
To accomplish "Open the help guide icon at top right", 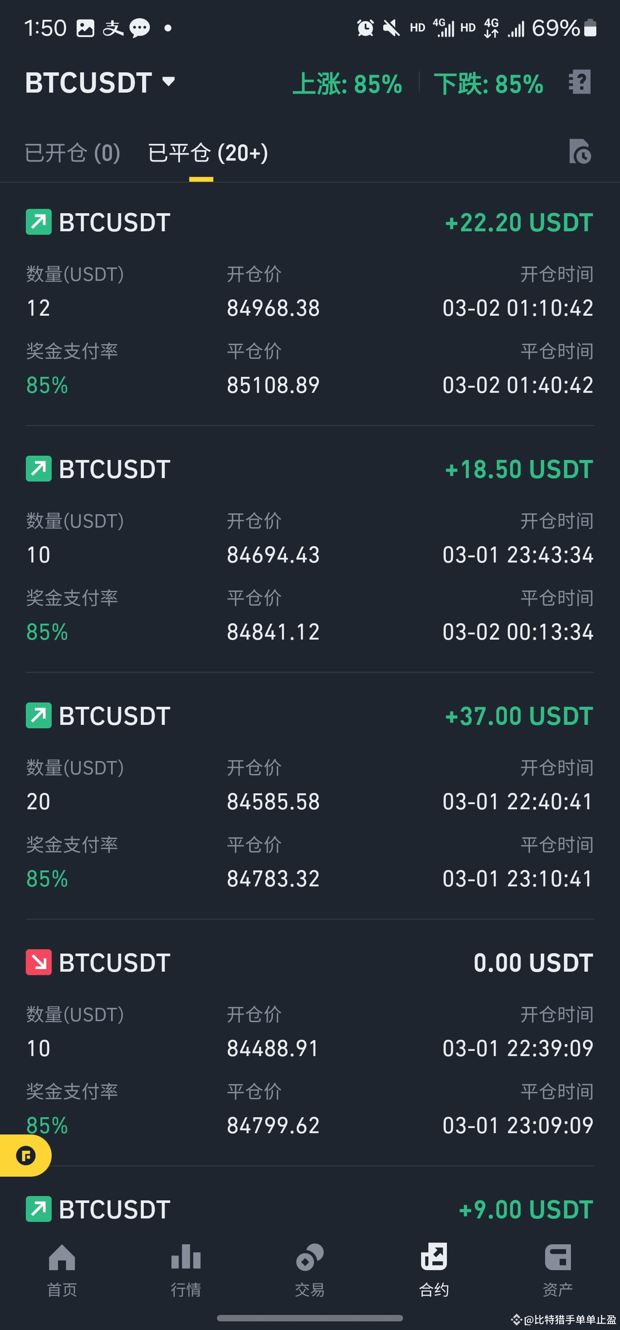I will click(579, 82).
